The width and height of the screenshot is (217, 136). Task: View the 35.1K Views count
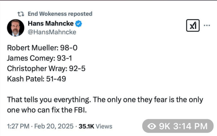point(95,126)
